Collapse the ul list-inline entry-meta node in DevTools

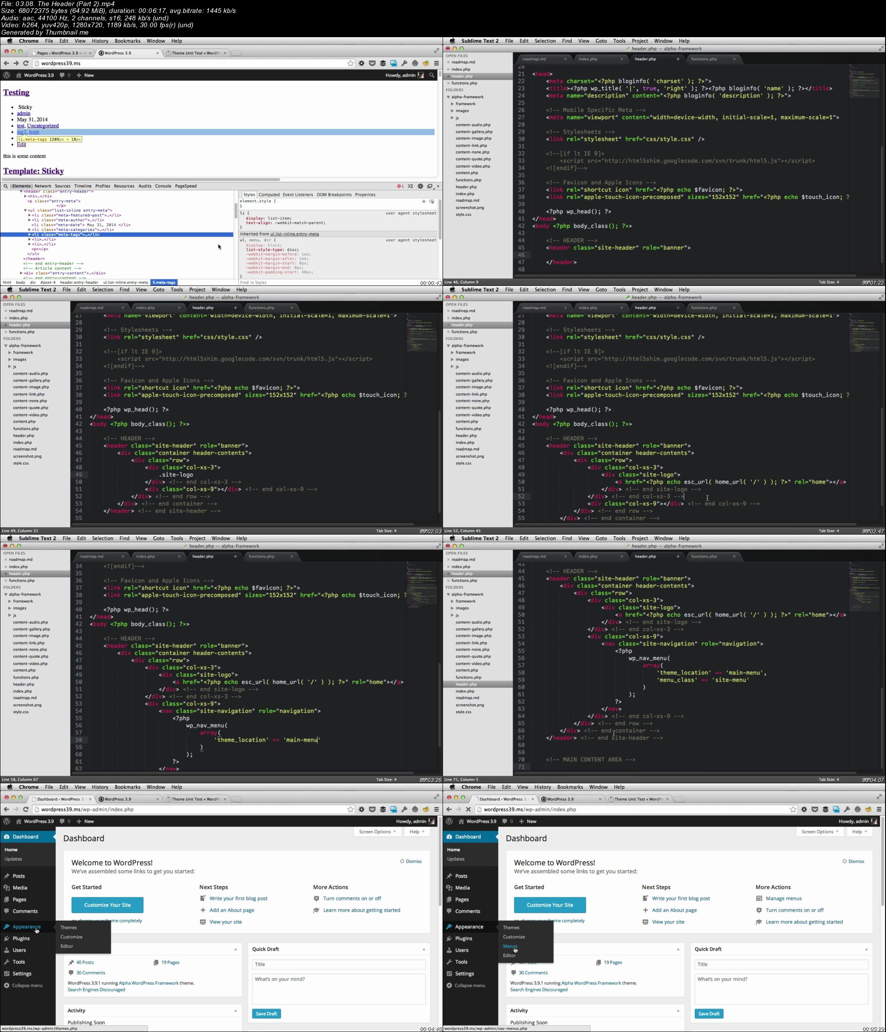coord(26,211)
